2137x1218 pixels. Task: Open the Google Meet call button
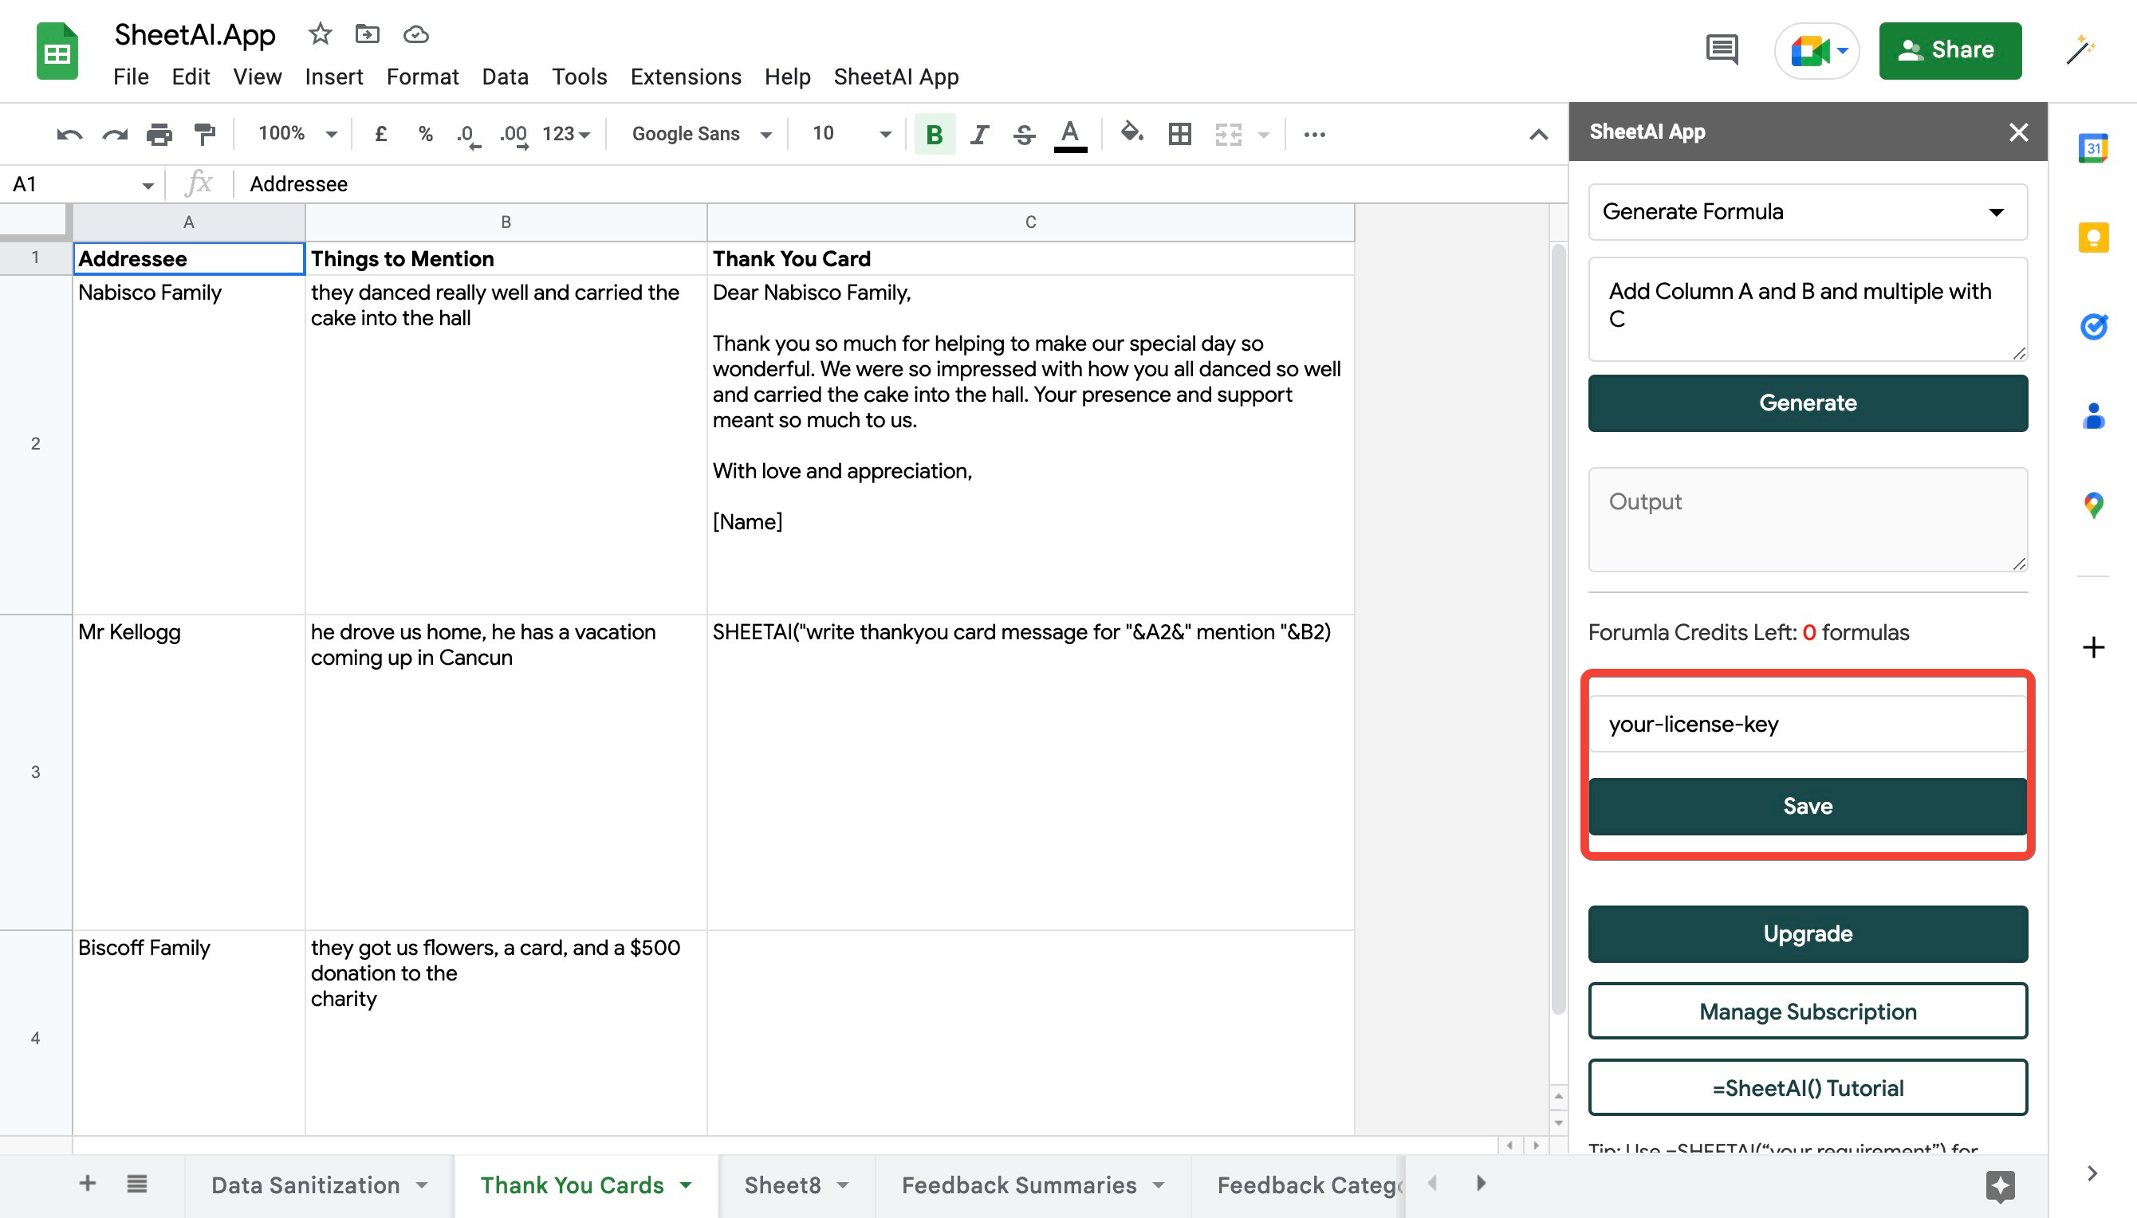tap(1816, 50)
